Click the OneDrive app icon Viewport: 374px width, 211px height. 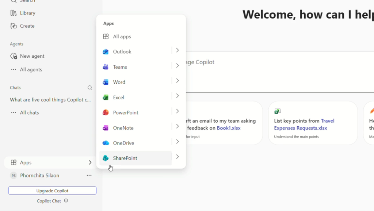[106, 143]
